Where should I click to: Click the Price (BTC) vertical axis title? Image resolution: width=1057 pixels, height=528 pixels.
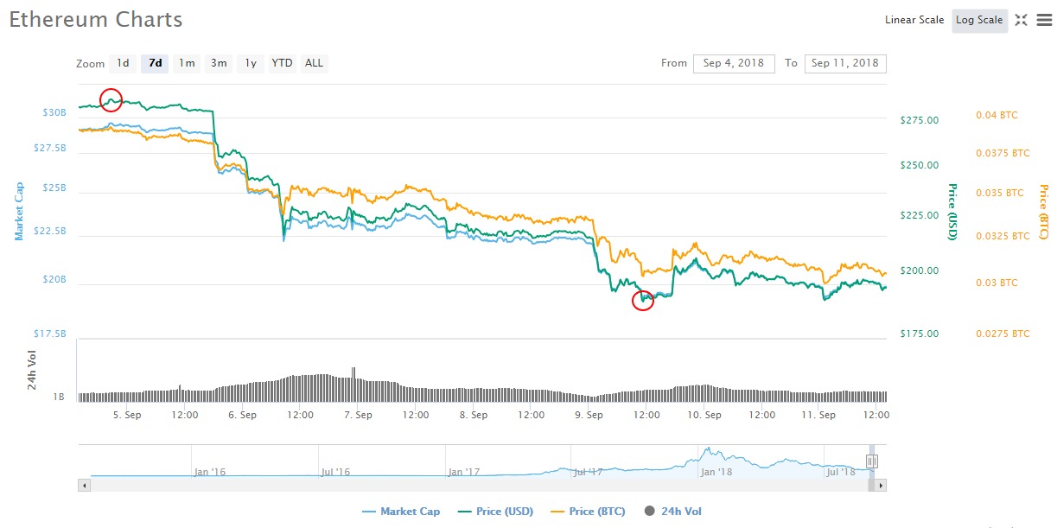pos(1043,211)
